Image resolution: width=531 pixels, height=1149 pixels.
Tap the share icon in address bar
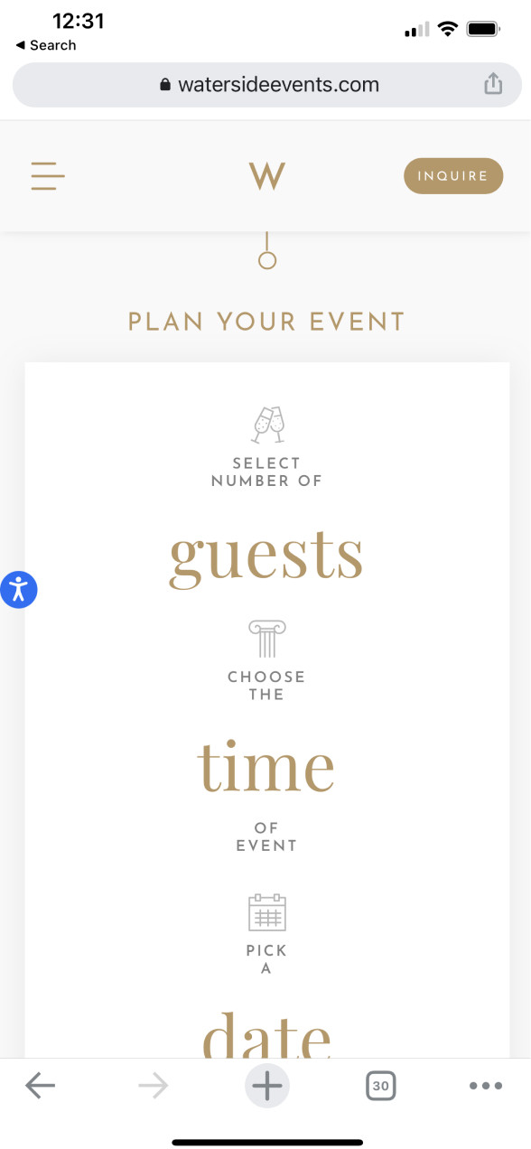point(492,85)
